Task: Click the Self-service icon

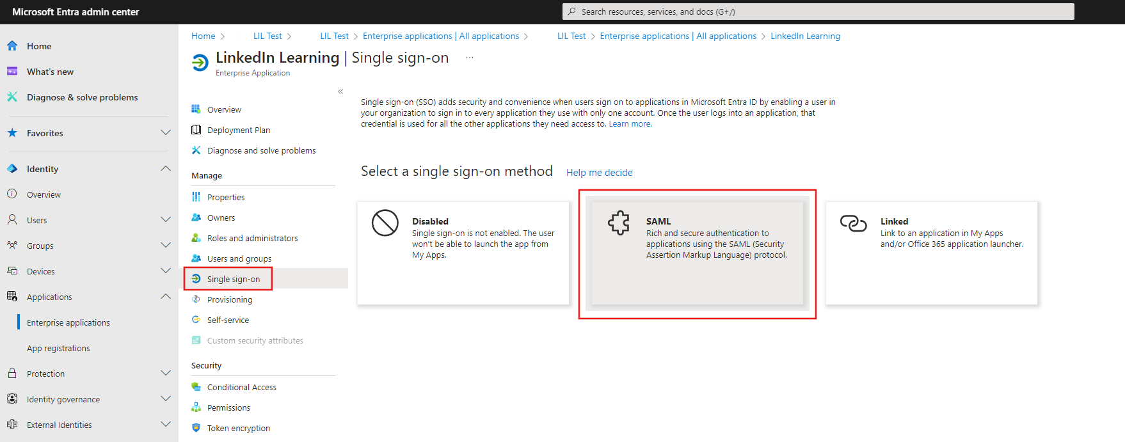Action: (x=196, y=320)
